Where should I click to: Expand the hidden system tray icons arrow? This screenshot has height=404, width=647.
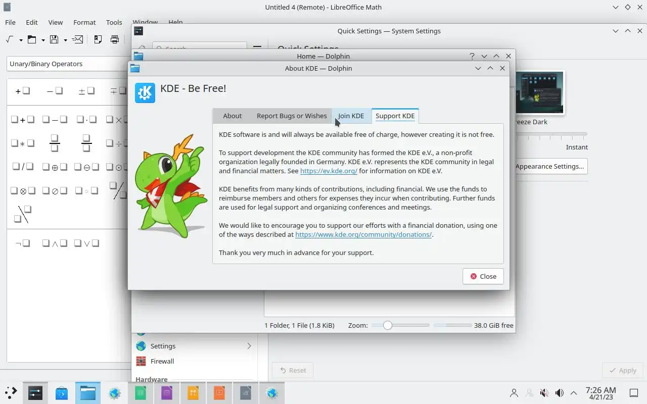pyautogui.click(x=574, y=393)
